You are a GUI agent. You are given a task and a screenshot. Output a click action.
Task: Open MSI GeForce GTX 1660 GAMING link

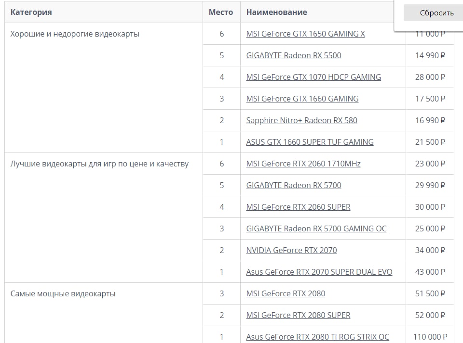[302, 99]
